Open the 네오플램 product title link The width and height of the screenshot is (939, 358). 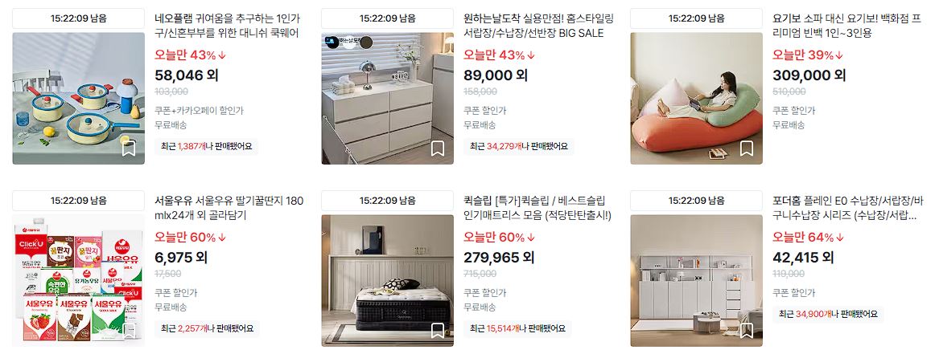click(x=227, y=26)
